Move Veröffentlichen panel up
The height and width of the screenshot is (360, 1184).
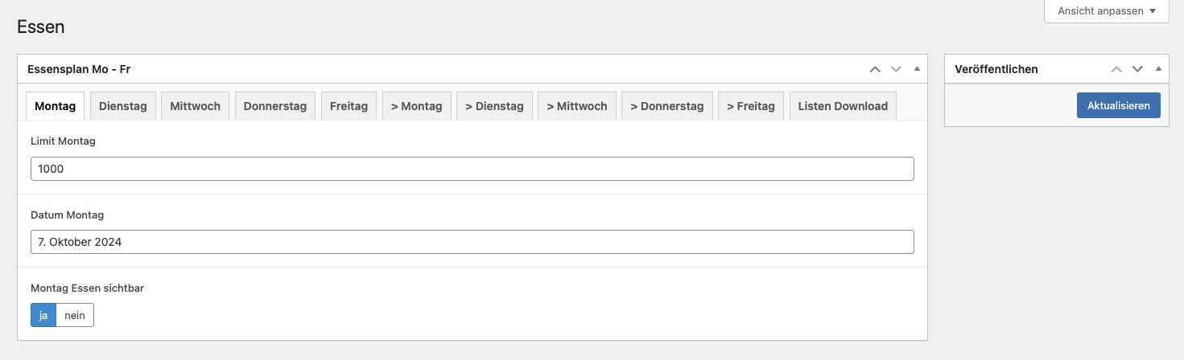tap(1116, 69)
